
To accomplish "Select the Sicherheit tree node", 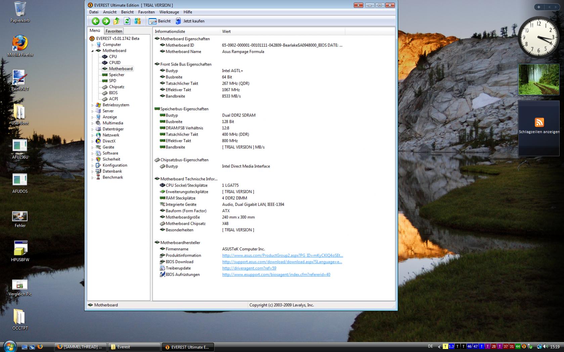I will click(x=112, y=159).
